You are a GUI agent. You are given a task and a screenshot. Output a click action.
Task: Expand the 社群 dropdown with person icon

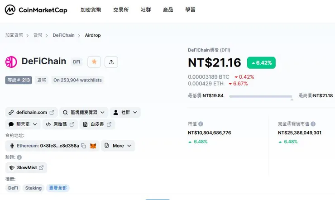coord(125,113)
